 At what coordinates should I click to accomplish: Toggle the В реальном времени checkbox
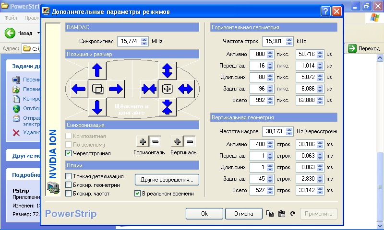point(138,194)
